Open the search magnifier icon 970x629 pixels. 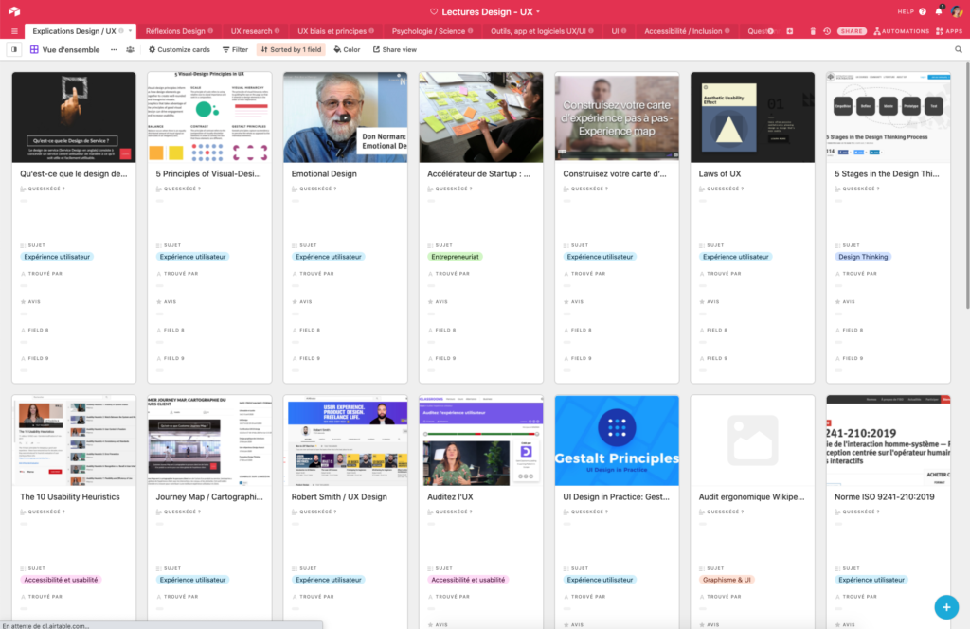coord(959,49)
